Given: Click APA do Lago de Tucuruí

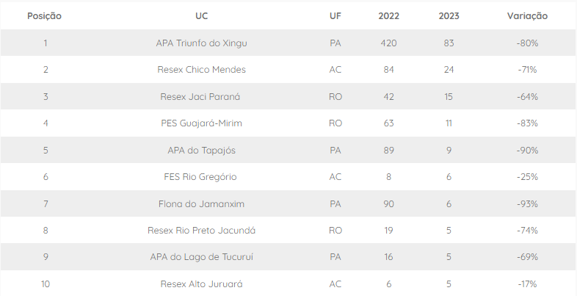Looking at the screenshot, I should pos(202,257).
